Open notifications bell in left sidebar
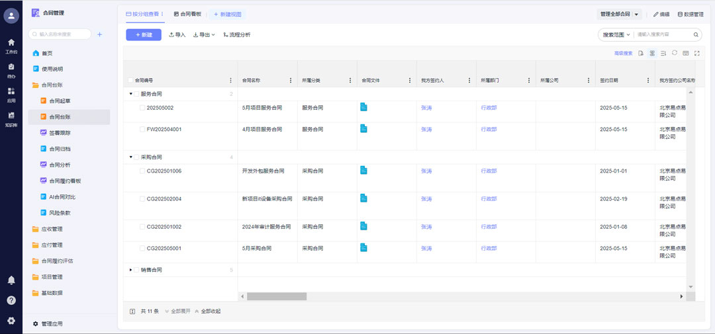 [x=11, y=280]
